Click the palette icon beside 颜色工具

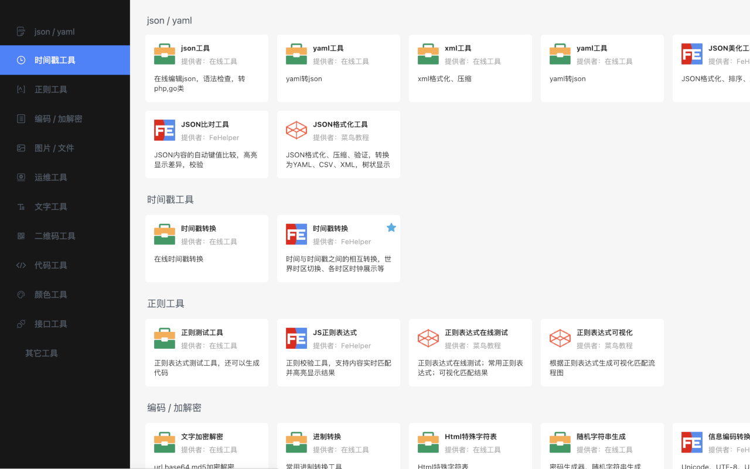pyautogui.click(x=21, y=294)
